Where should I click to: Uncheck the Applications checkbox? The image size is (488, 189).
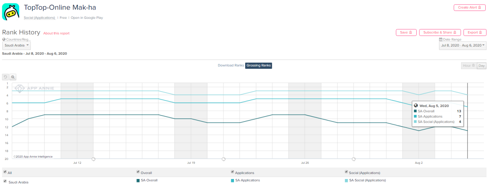[232, 172]
